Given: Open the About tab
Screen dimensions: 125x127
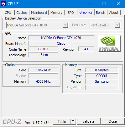Looking at the screenshot, I should [x=114, y=13].
